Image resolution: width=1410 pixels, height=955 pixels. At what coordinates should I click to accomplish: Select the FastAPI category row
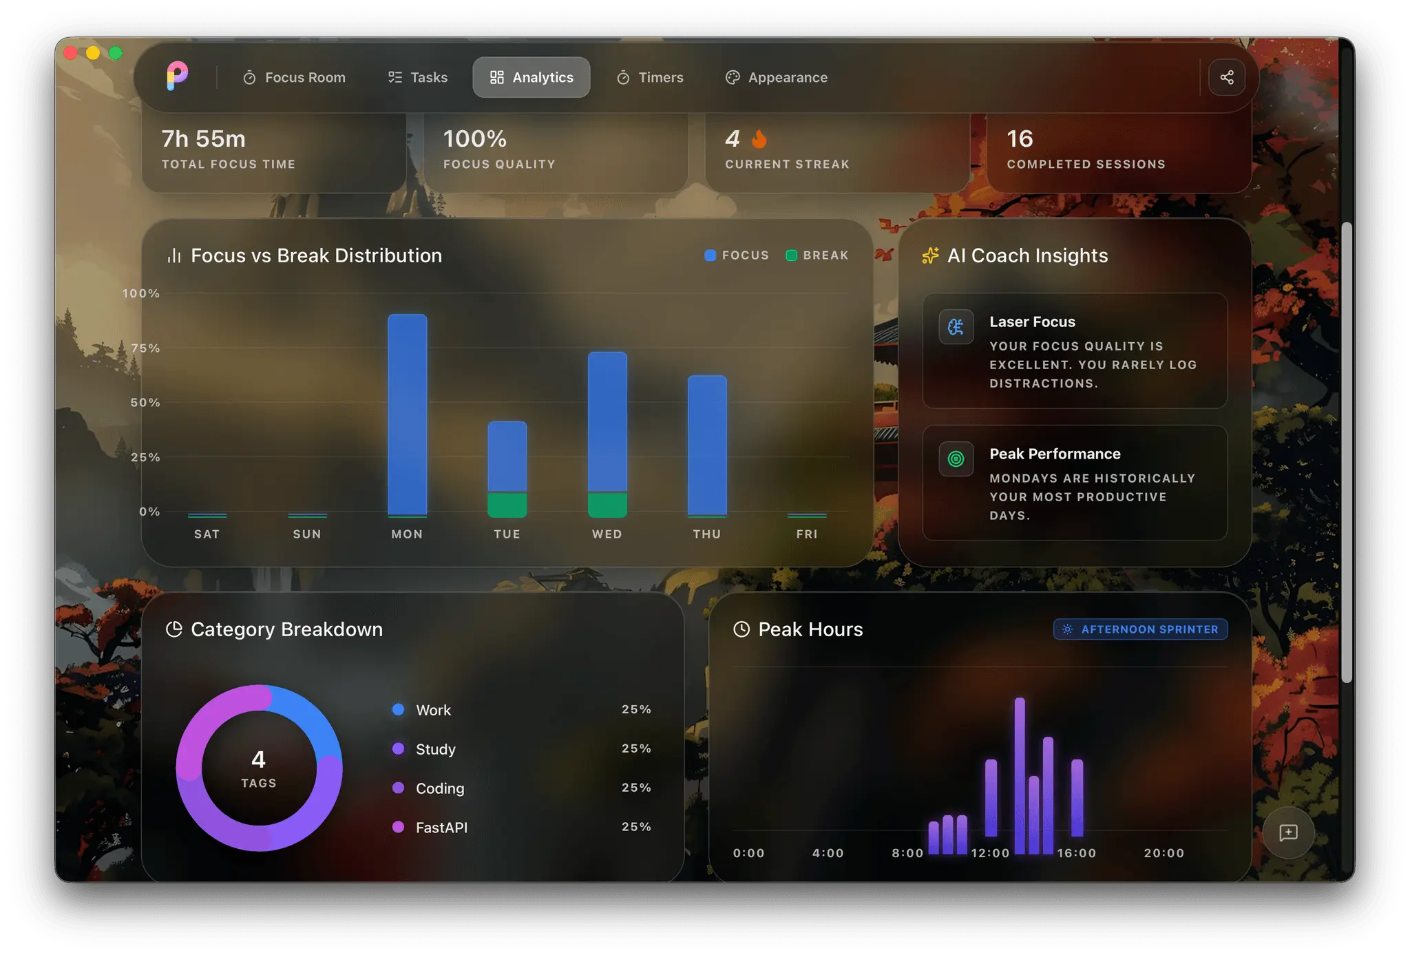(521, 827)
